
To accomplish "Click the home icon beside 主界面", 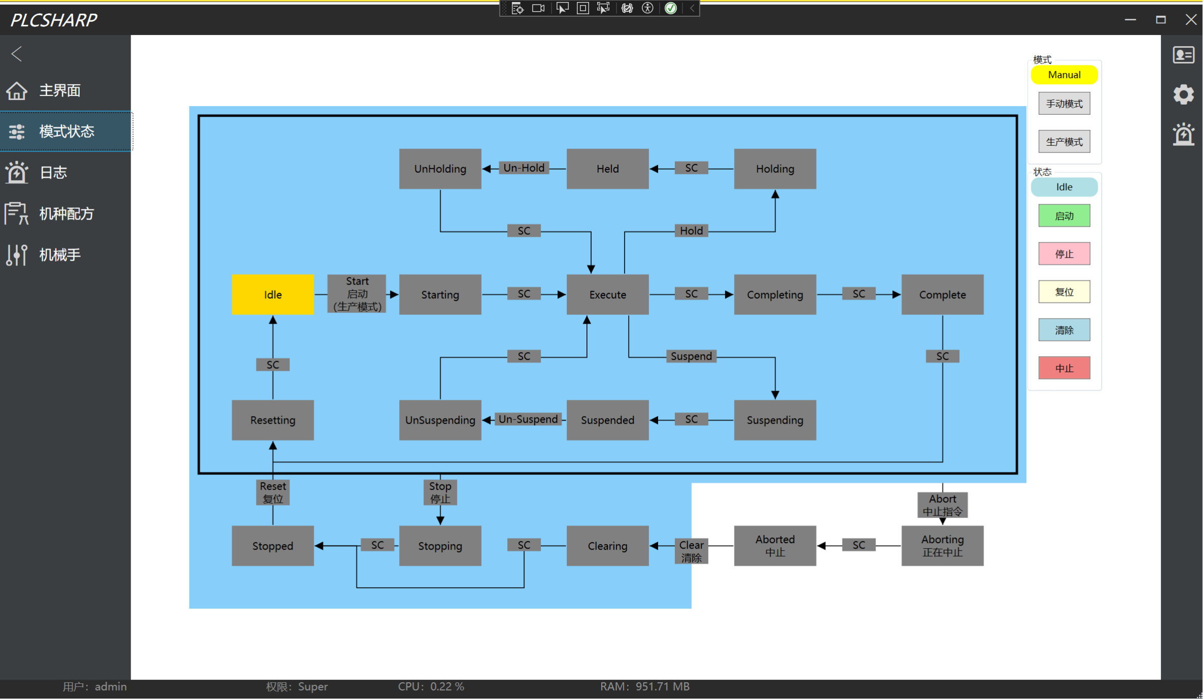I will [17, 91].
